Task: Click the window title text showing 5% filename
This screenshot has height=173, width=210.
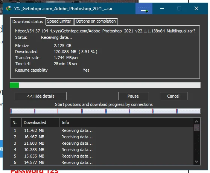Action: click(x=63, y=9)
